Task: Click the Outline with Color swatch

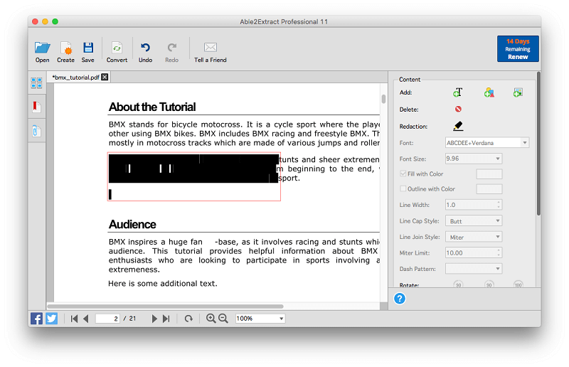Action: (489, 188)
